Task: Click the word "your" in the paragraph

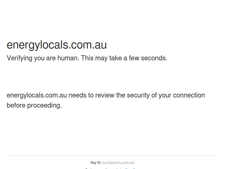Action: [165, 95]
